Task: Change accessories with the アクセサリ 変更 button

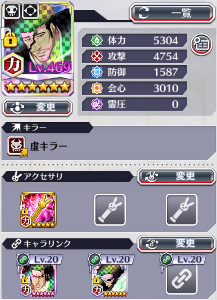Action: [176, 176]
